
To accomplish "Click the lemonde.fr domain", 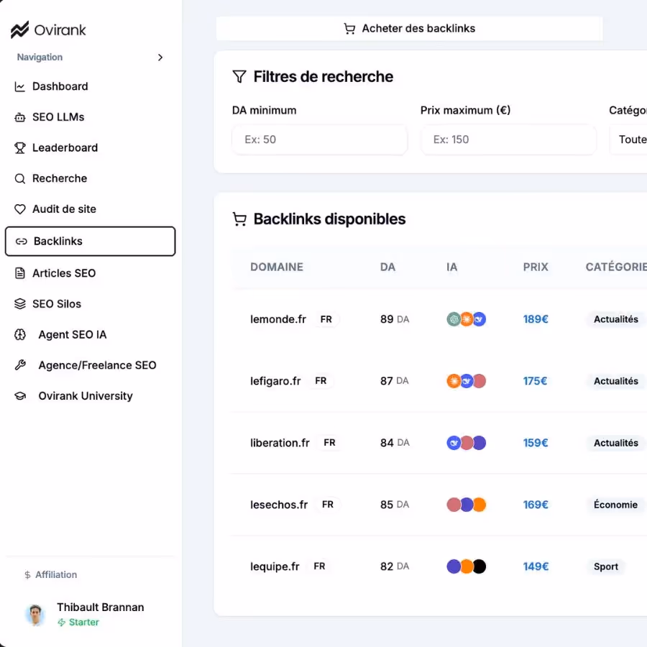I will coord(278,319).
